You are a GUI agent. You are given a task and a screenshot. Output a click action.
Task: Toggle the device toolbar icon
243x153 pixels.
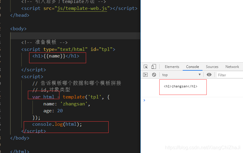click(154, 67)
